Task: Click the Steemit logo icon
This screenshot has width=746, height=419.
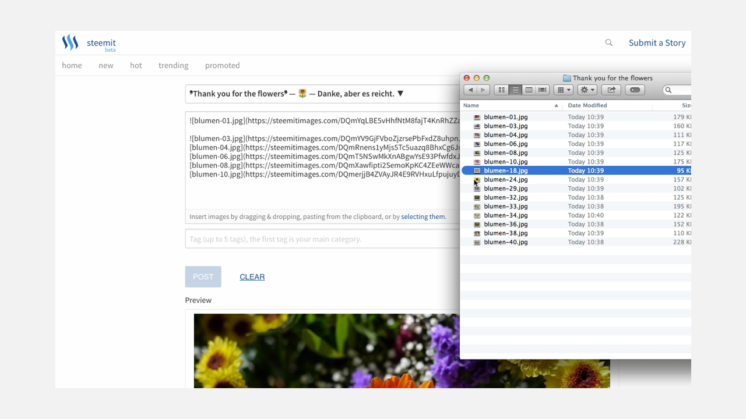Action: point(71,42)
